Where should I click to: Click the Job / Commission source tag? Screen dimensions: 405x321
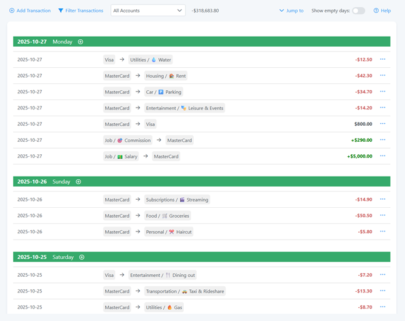pyautogui.click(x=128, y=141)
